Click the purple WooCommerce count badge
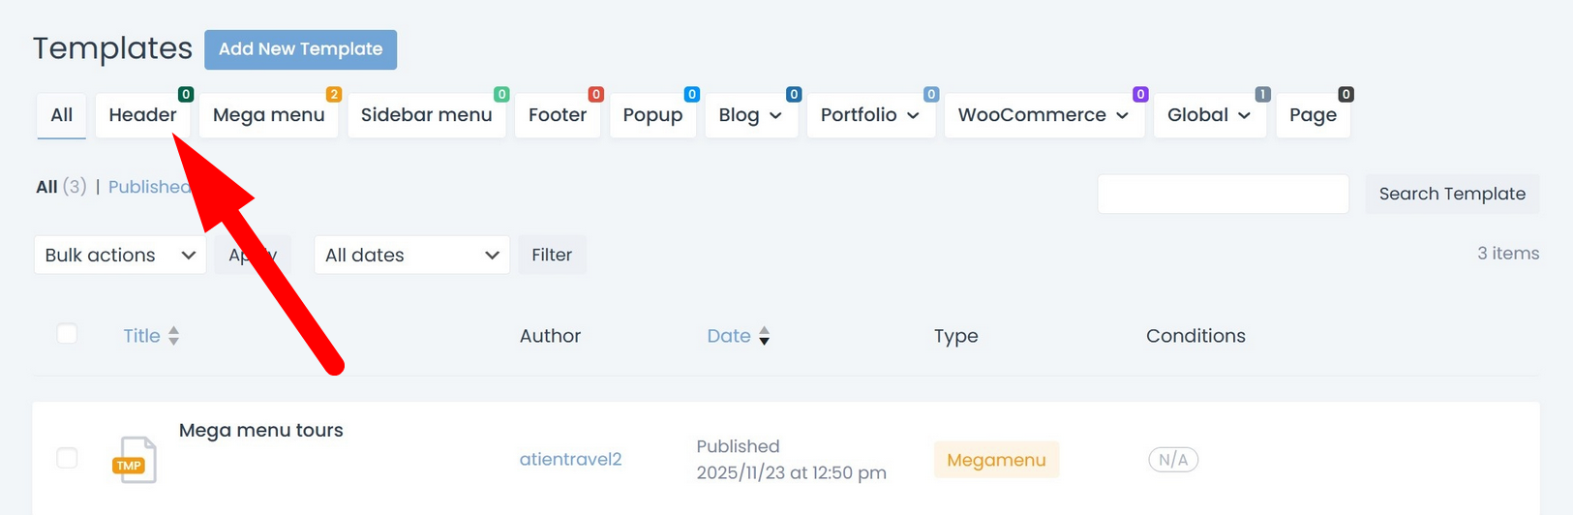 [1140, 95]
